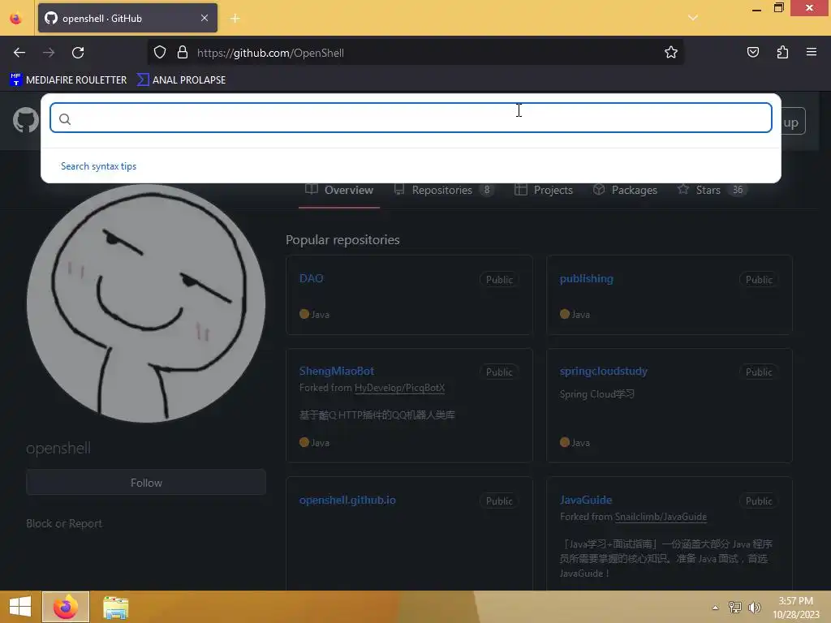Click the Public badge on publishing card
The width and height of the screenshot is (831, 623).
[759, 280]
